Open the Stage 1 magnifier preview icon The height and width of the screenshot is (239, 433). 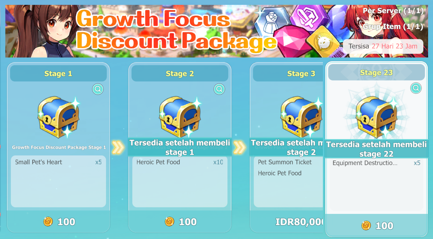click(98, 89)
